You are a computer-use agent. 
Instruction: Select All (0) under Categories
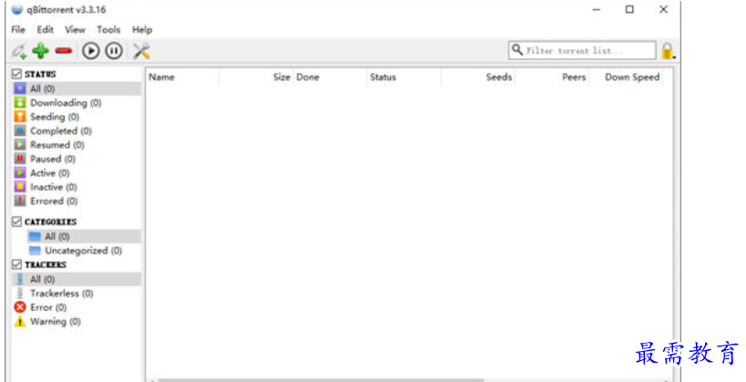click(84, 236)
